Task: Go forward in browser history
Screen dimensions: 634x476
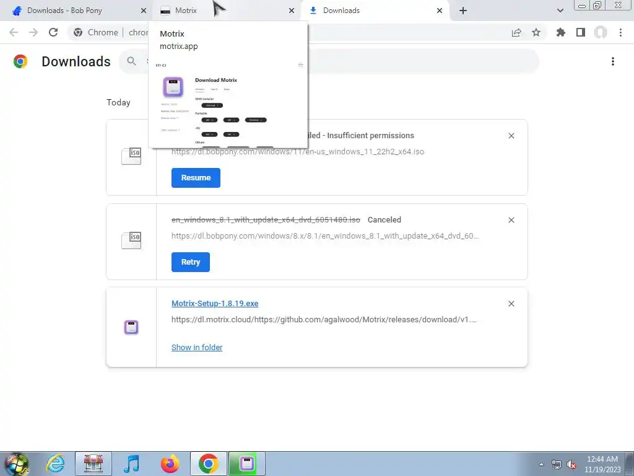Action: pyautogui.click(x=33, y=32)
